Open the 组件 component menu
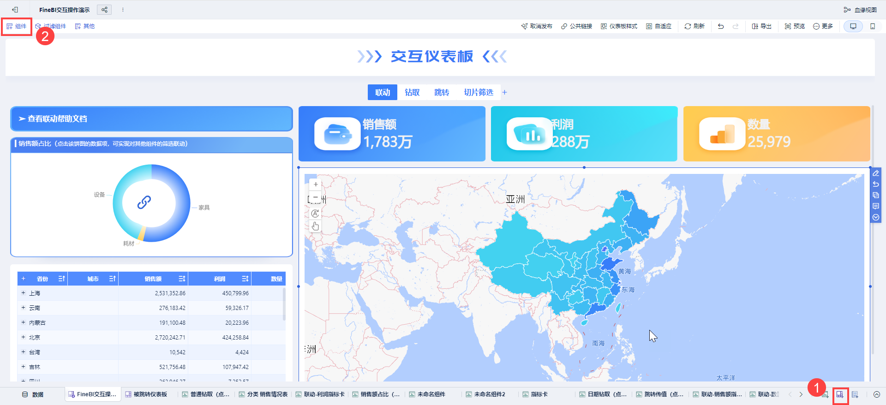The height and width of the screenshot is (405, 886). pyautogui.click(x=17, y=26)
